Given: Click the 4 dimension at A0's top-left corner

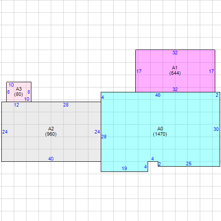Looking at the screenshot, I should [103, 97].
